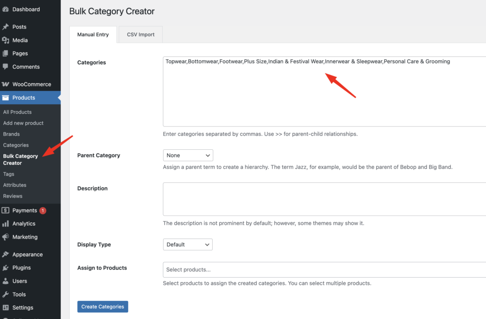Click the Assign to Products field label
The height and width of the screenshot is (319, 486).
[102, 268]
